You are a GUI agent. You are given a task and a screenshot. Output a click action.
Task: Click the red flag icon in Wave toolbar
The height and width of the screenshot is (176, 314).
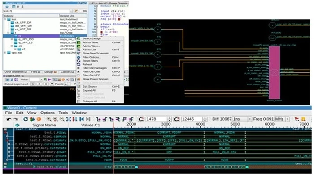pos(297,119)
